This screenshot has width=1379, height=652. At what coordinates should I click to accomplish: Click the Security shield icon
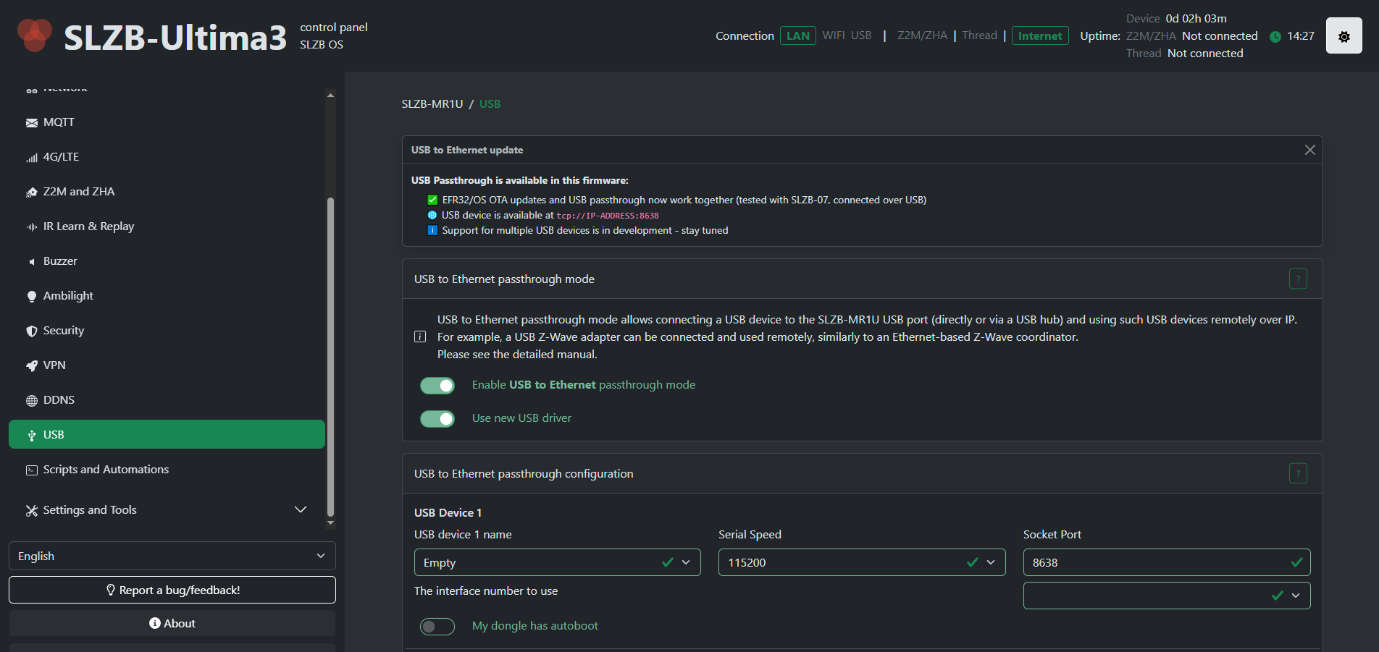click(x=32, y=331)
